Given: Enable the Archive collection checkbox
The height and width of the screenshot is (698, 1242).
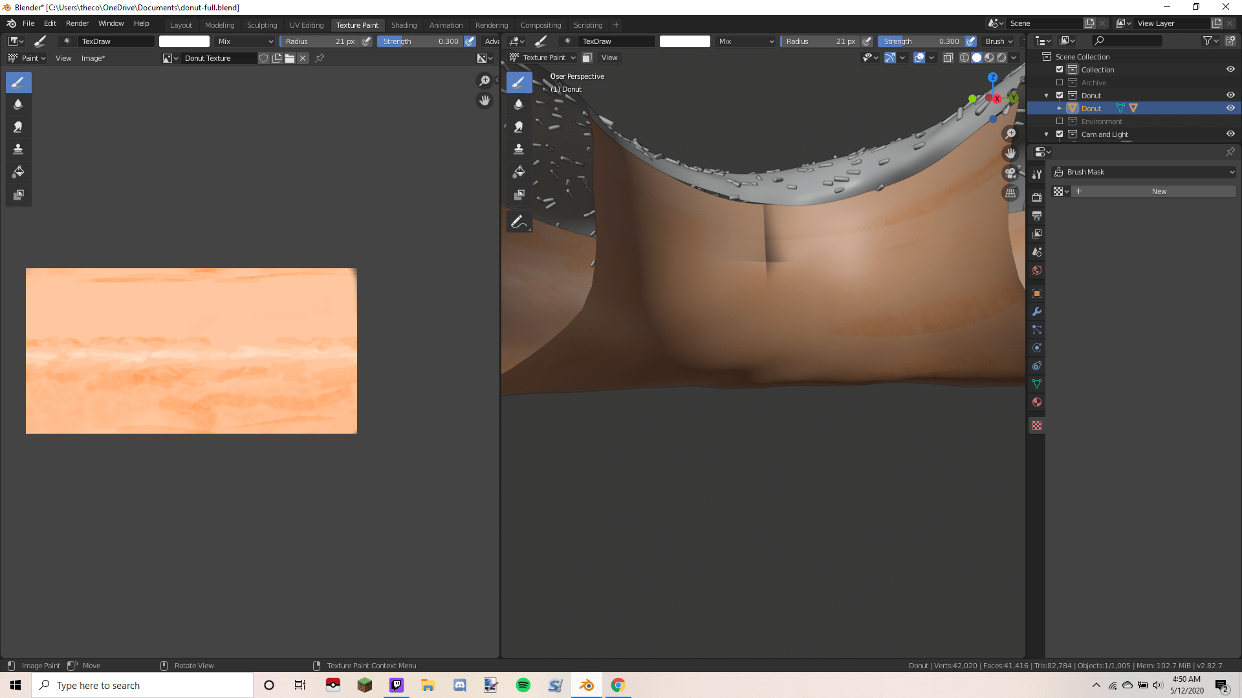Looking at the screenshot, I should pos(1060,82).
